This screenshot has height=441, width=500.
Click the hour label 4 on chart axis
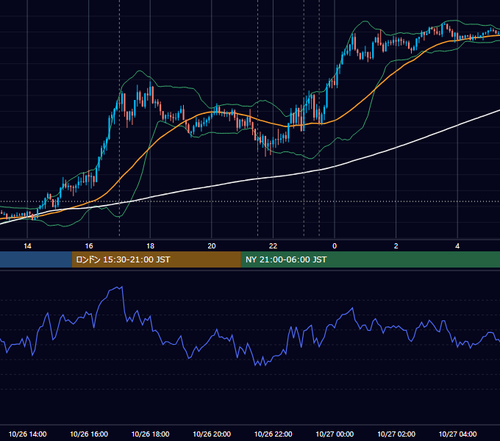pos(457,246)
